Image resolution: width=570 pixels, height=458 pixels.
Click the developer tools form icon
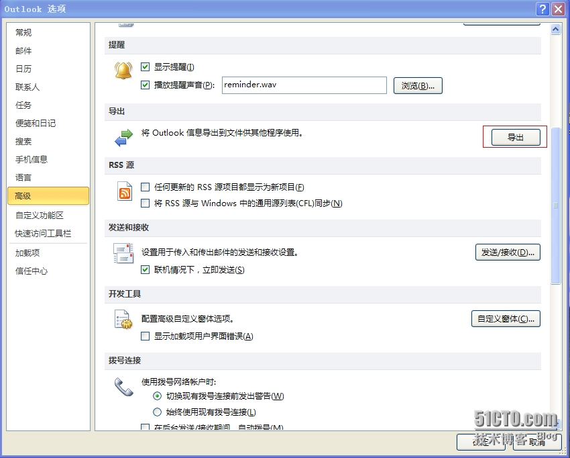coord(123,319)
